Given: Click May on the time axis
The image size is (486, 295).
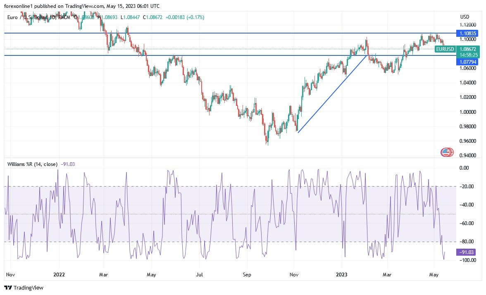Looking at the screenshot, I should (x=434, y=274).
